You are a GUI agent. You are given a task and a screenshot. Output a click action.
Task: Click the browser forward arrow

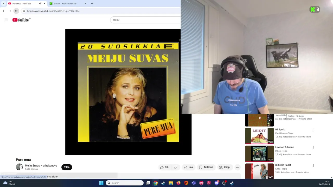pos(10,11)
